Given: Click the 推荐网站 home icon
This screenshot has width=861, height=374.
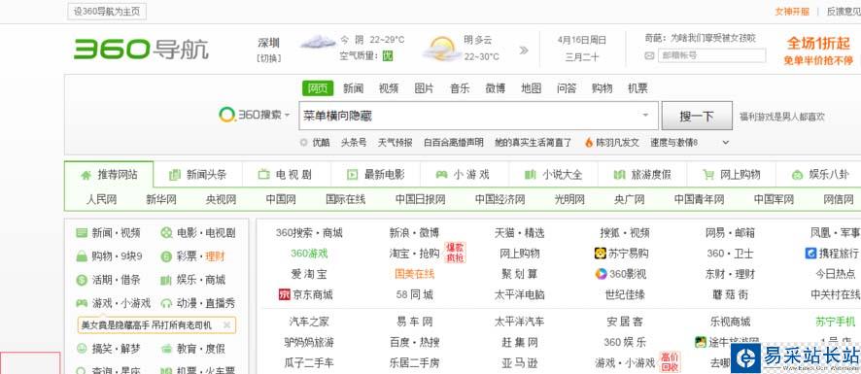Looking at the screenshot, I should pos(86,175).
